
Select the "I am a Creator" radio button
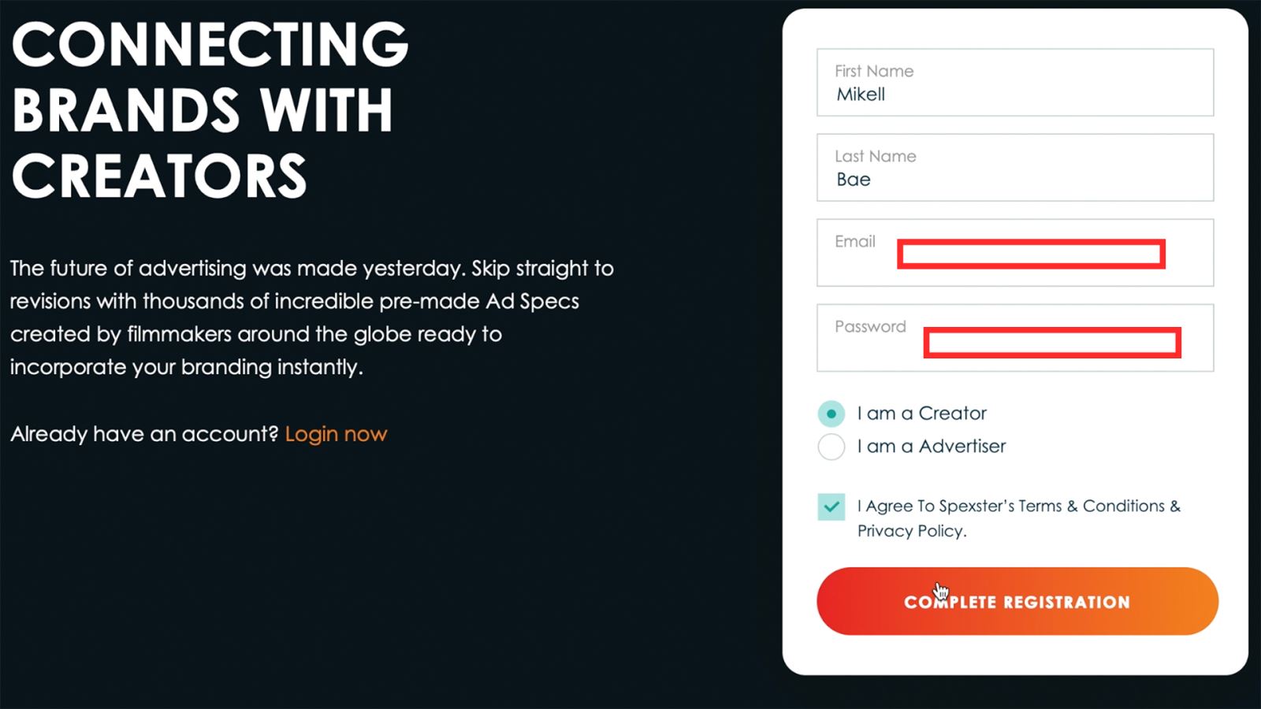click(831, 414)
